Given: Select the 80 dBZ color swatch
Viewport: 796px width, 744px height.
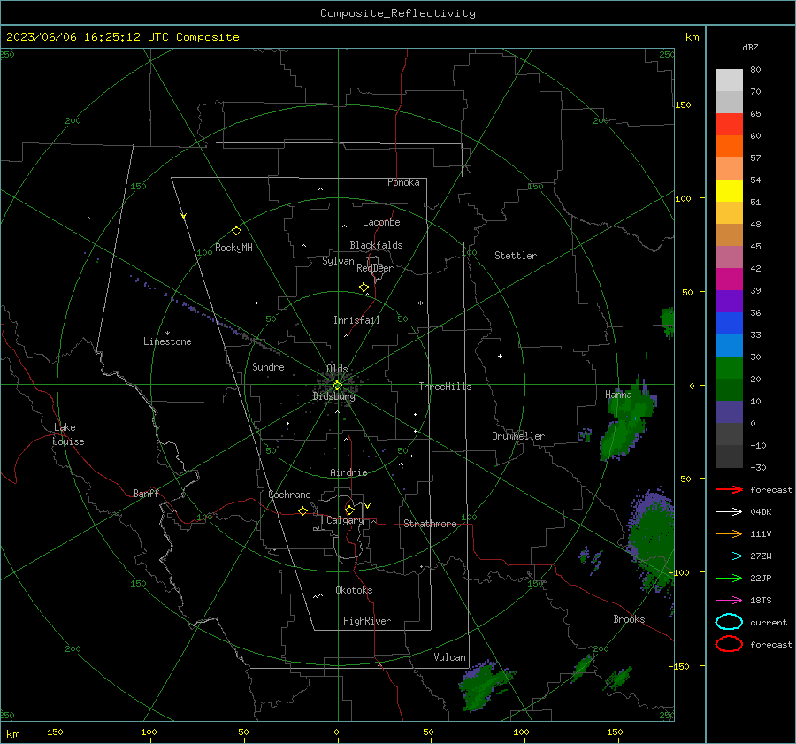Looking at the screenshot, I should [729, 80].
